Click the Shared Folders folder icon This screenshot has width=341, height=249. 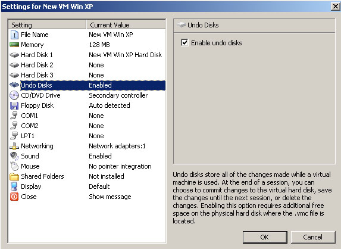[14, 176]
